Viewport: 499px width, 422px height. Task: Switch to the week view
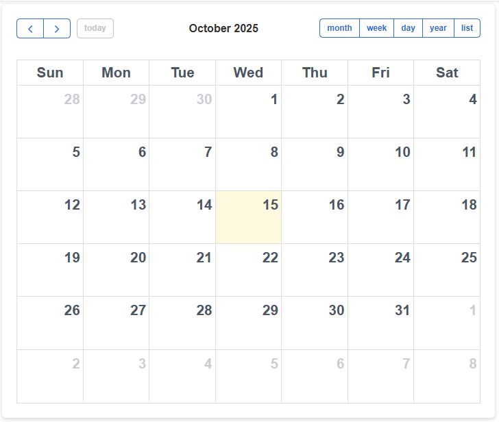click(x=376, y=28)
